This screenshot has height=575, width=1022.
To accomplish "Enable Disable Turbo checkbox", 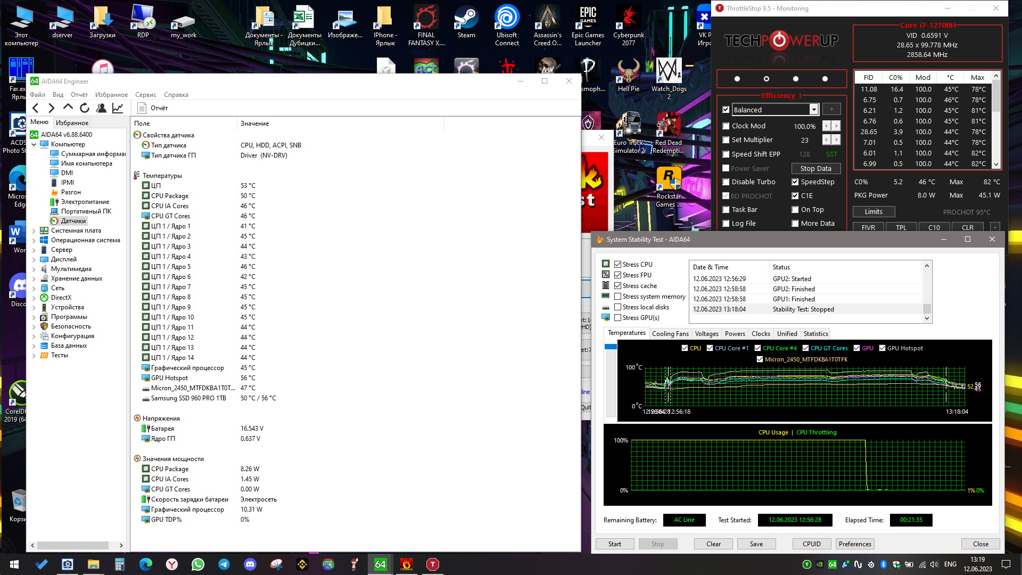I will [726, 182].
